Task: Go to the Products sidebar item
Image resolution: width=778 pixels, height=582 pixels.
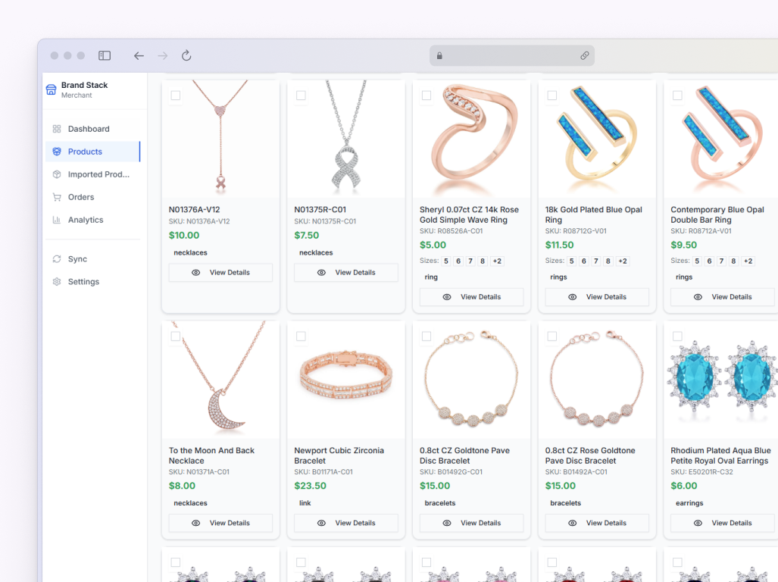Action: click(85, 152)
